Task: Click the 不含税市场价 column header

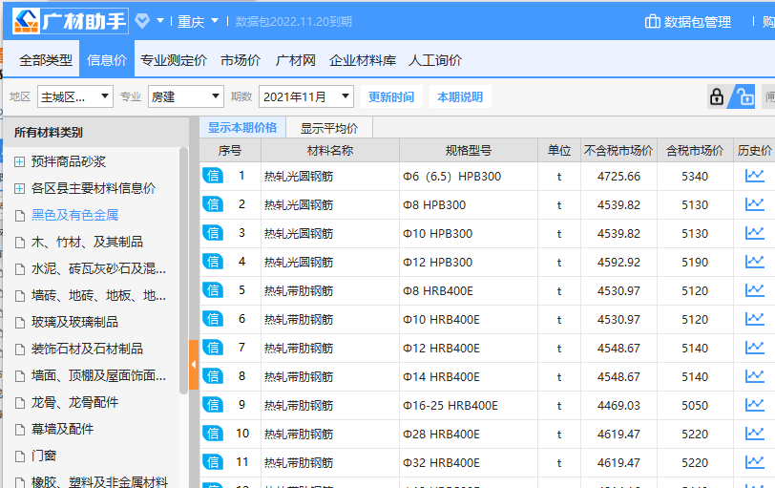Action: 618,150
